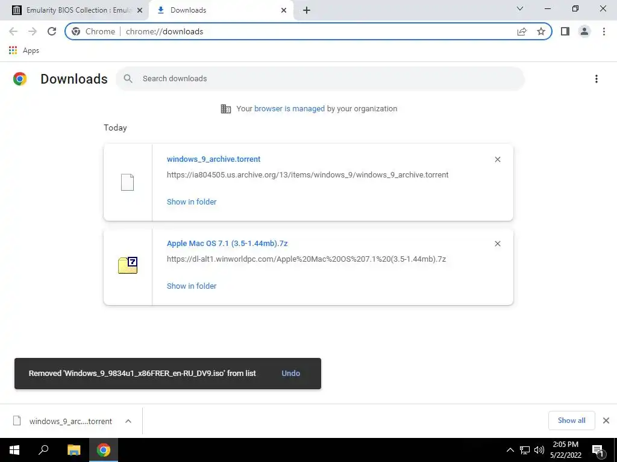Screen dimensions: 617x462
Task: Open the Windows Start menu
Action: point(14,450)
